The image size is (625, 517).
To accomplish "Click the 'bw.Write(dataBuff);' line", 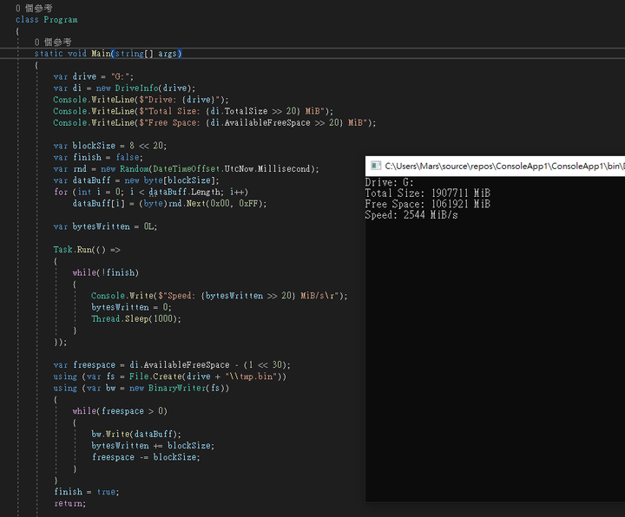I will coord(136,434).
